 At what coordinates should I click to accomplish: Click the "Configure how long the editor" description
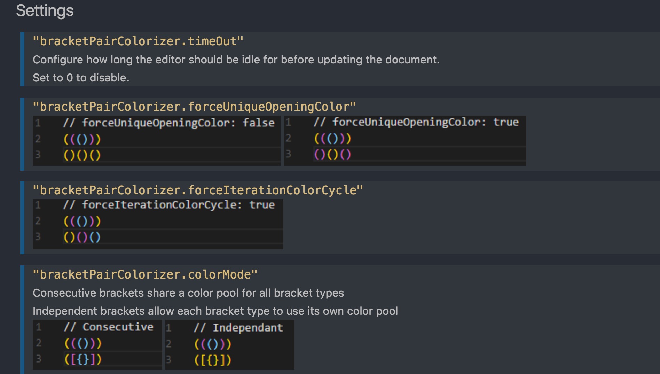236,60
